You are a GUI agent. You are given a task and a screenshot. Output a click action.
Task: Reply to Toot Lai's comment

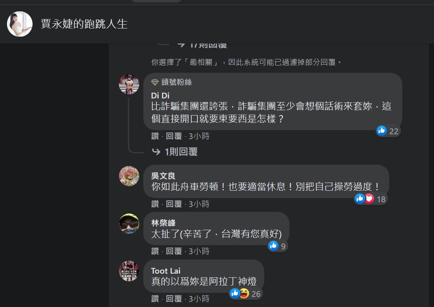pyautogui.click(x=174, y=299)
